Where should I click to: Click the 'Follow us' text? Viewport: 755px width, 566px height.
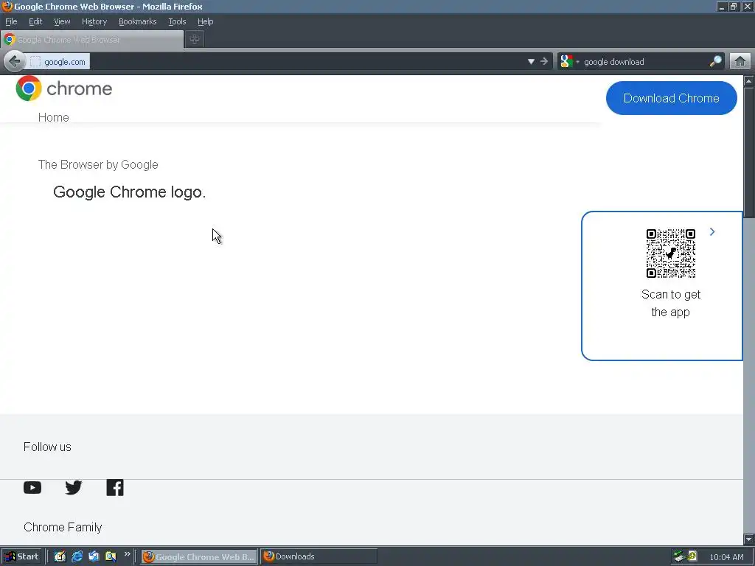point(47,447)
